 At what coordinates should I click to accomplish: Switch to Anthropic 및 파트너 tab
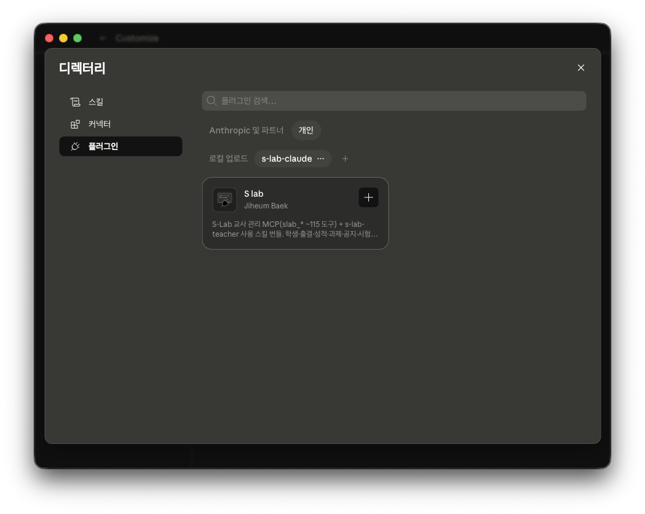point(246,130)
